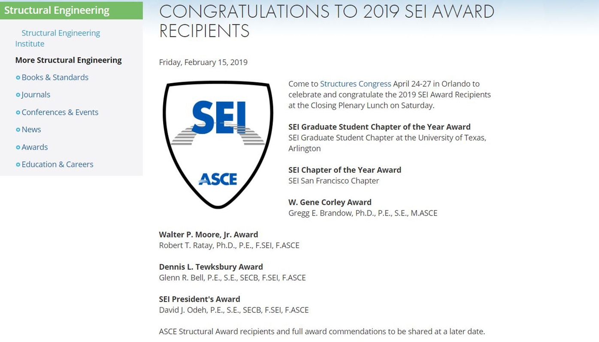Click the SEI President's Award heading
The image size is (599, 342).
coord(200,299)
